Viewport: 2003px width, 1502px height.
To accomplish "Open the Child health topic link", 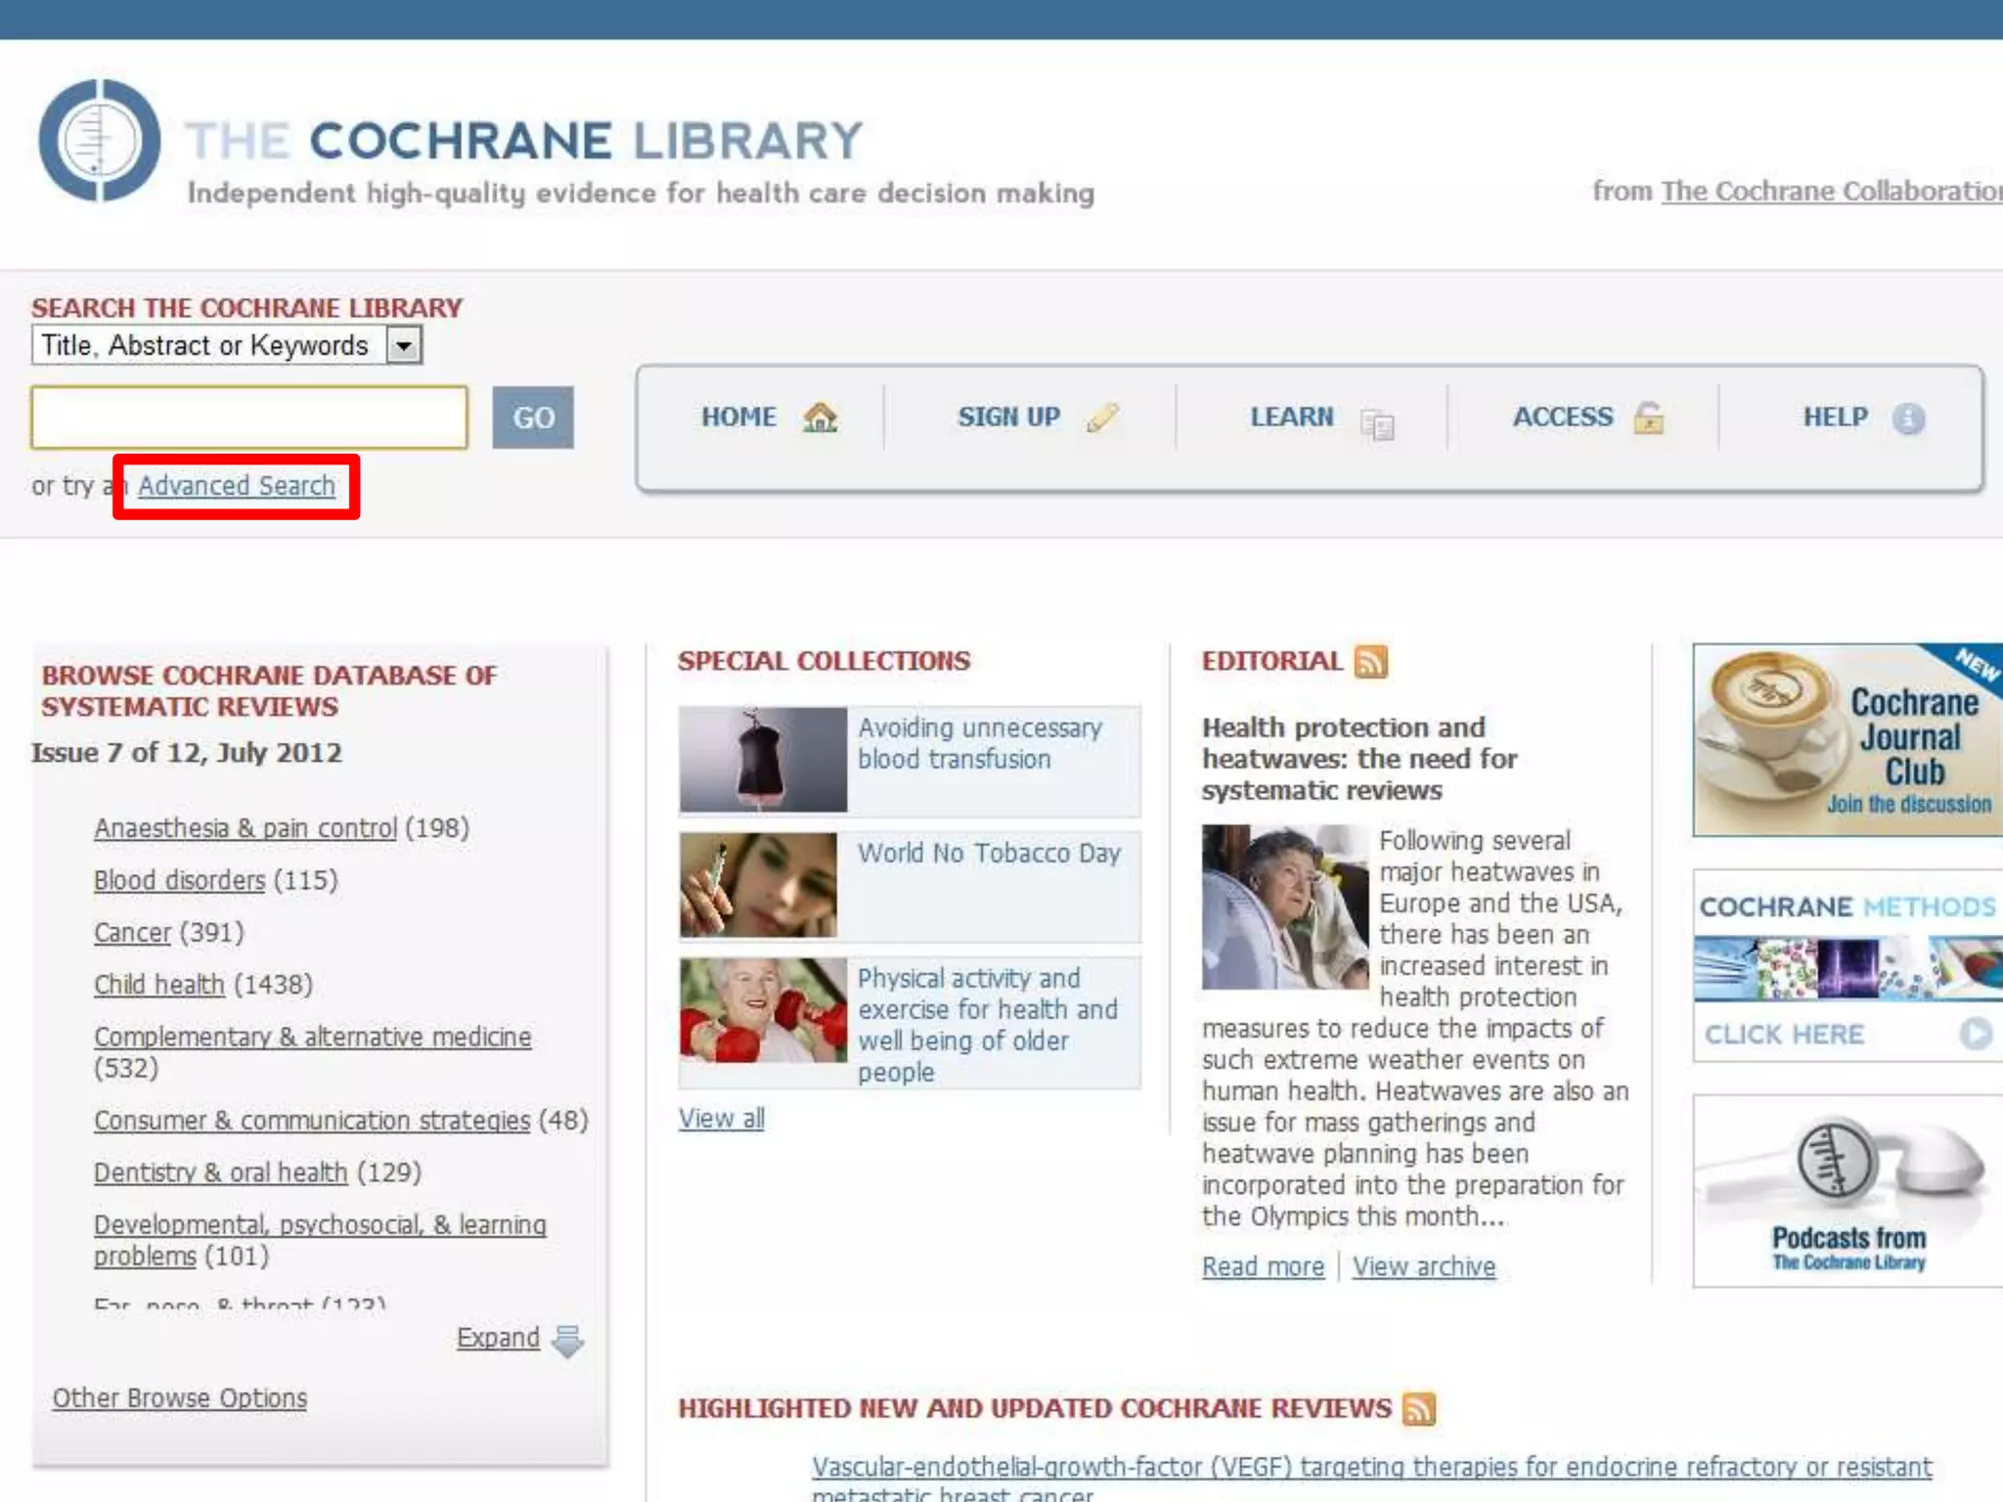I will tap(158, 985).
